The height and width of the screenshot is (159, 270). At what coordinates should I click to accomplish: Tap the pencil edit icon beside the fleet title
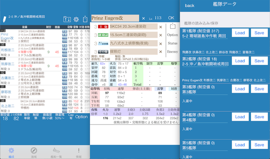pyautogui.click(x=4, y=19)
